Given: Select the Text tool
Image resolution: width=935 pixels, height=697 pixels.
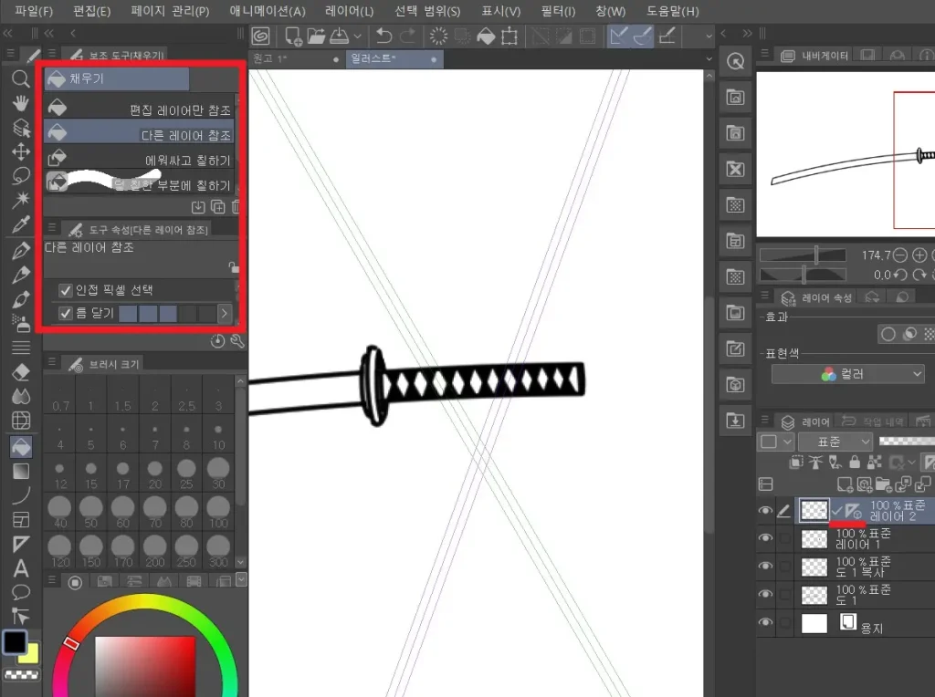Looking at the screenshot, I should 21,568.
